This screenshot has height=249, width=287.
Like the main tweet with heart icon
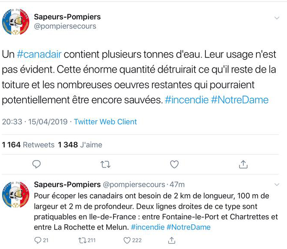click(x=174, y=164)
